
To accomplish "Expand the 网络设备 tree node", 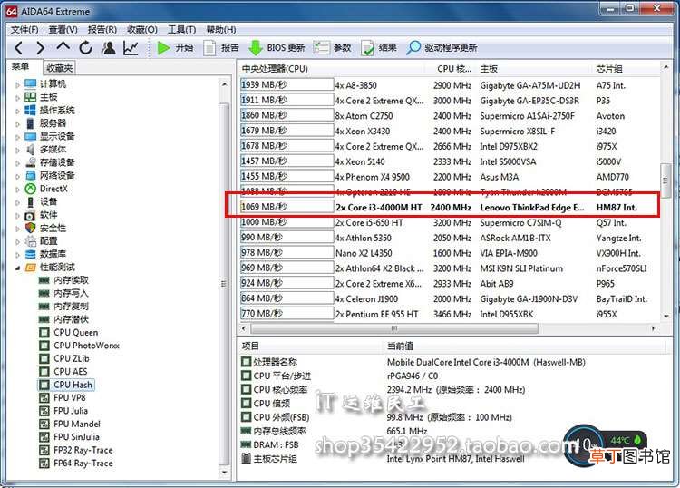I will (18, 177).
